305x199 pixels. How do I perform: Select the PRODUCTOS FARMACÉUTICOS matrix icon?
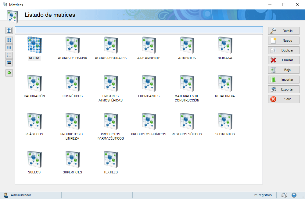coord(111,121)
